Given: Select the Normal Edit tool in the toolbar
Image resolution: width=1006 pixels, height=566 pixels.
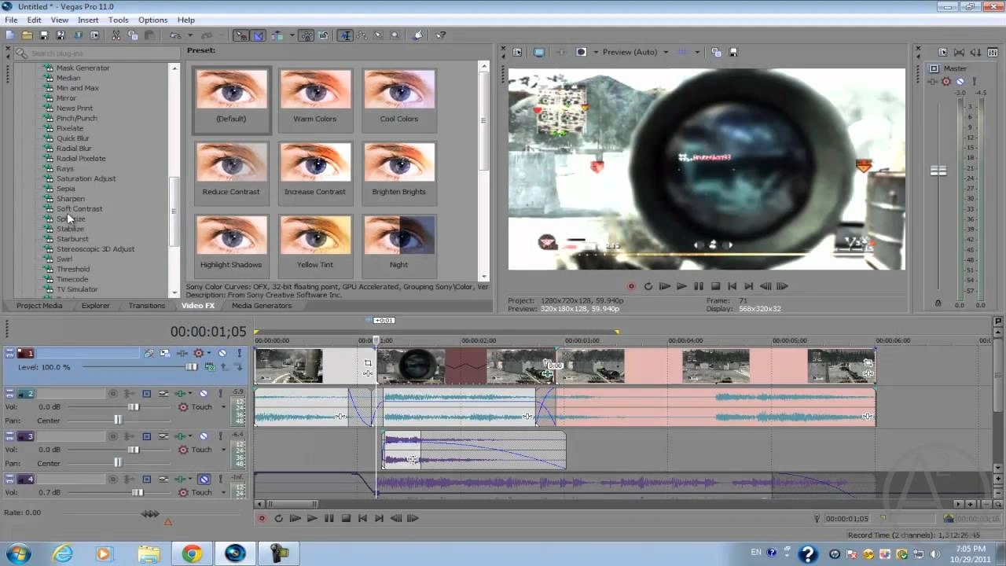Looking at the screenshot, I should 346,35.
